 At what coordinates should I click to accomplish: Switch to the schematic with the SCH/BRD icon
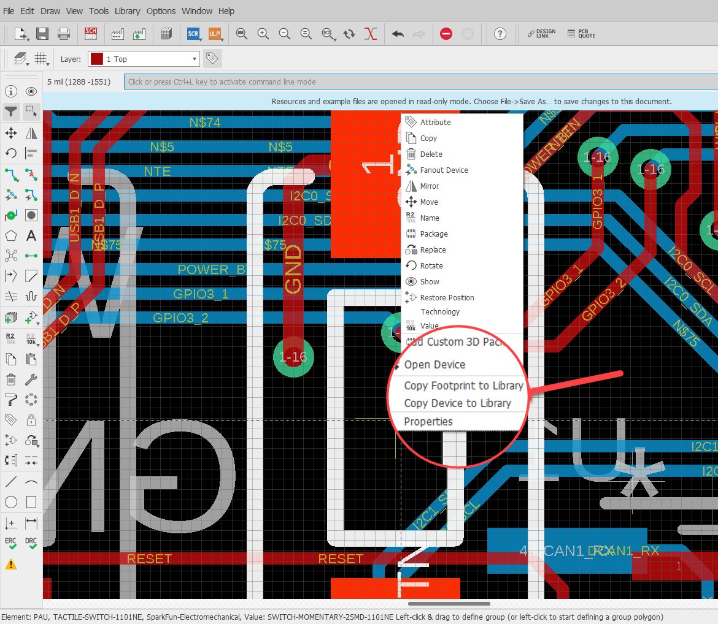[90, 34]
